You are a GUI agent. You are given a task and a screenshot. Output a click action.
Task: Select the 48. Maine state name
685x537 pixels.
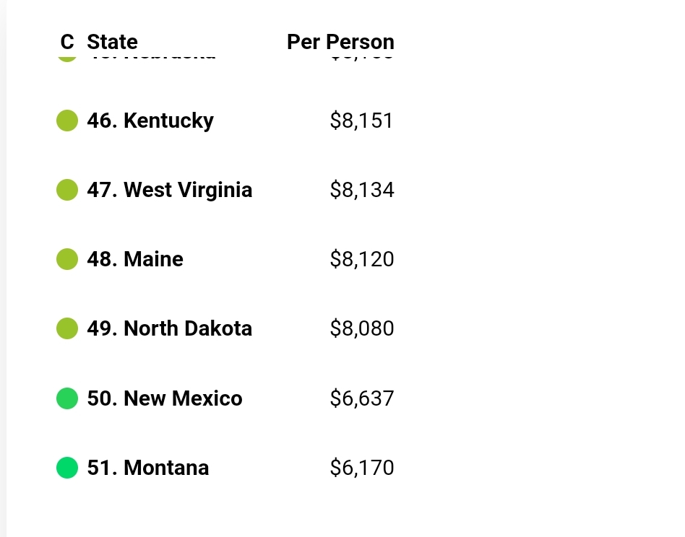coord(135,259)
